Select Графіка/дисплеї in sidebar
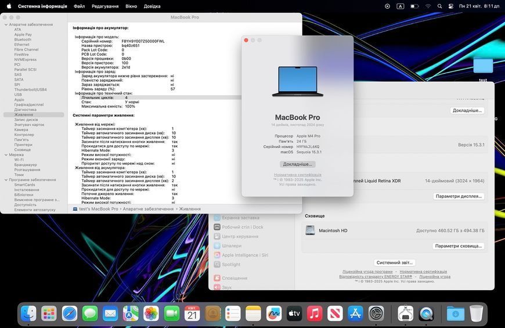Viewport: 505px width, 328px height. pos(28,104)
